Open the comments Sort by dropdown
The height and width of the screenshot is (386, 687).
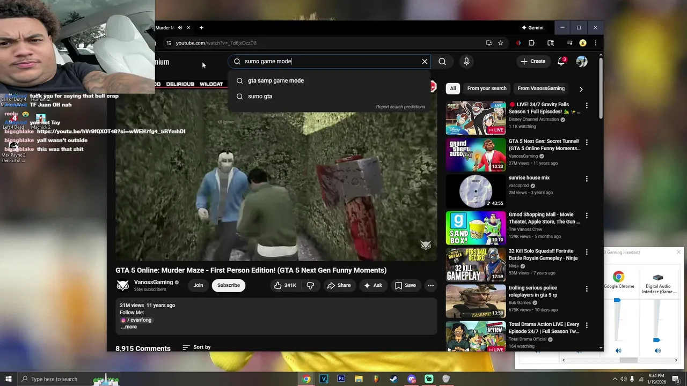196,347
